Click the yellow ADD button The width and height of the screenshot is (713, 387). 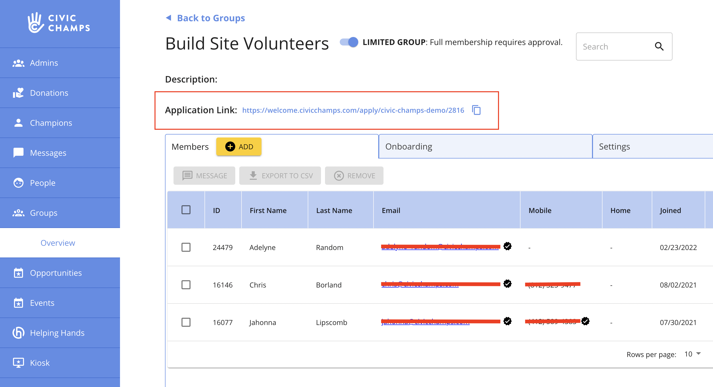pos(239,147)
